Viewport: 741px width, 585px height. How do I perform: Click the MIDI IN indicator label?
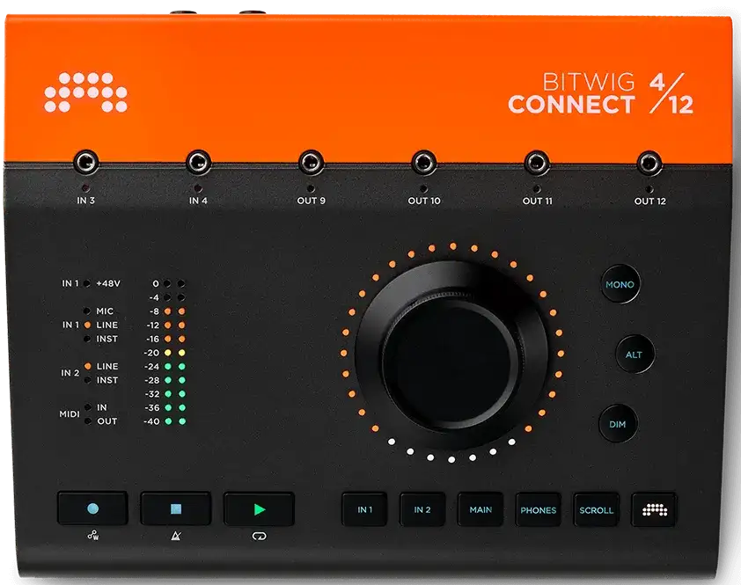click(x=102, y=407)
